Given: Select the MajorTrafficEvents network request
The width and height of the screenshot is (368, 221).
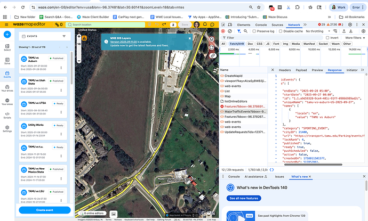Looking at the screenshot, I should point(243,111).
